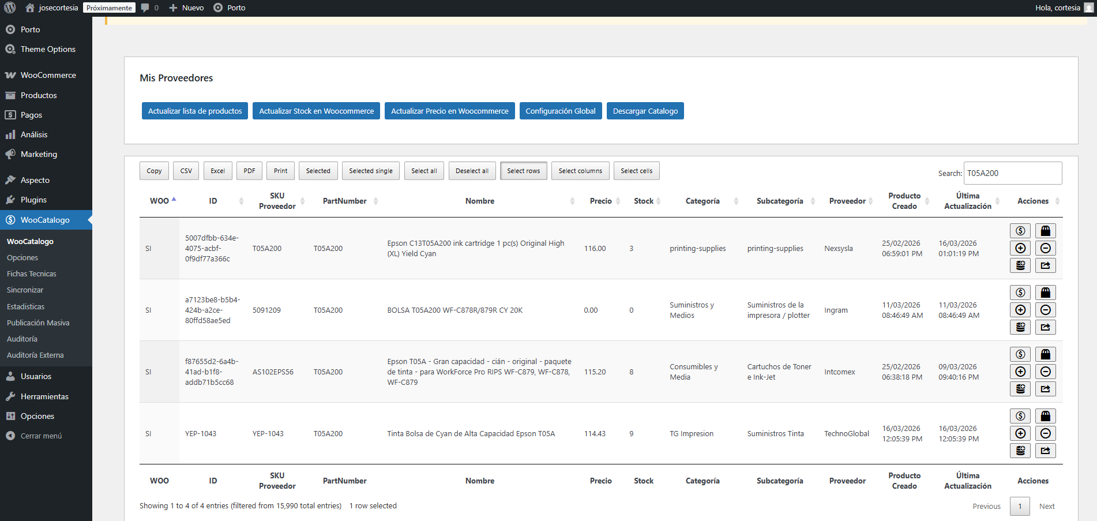
Task: Open the comments bubble icon in the admin bar
Action: pyautogui.click(x=145, y=8)
